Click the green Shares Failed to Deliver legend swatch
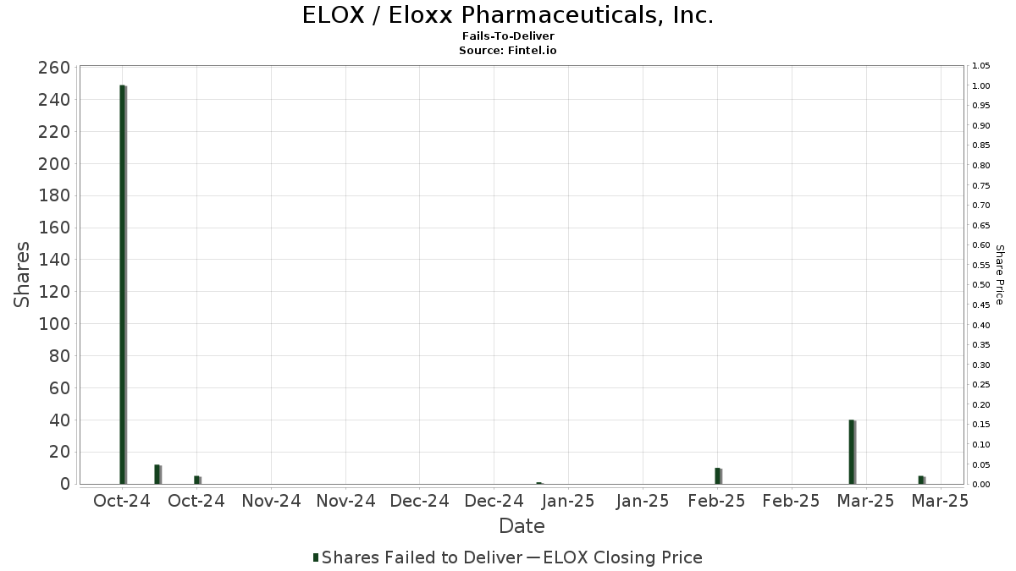Image resolution: width=1016 pixels, height=571 pixels. coord(316,557)
